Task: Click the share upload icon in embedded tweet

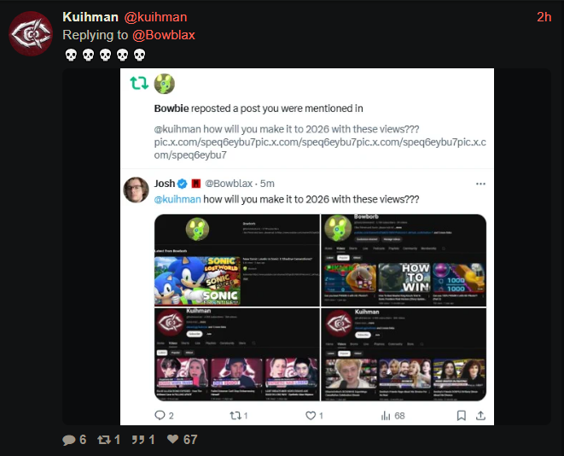Action: [480, 416]
